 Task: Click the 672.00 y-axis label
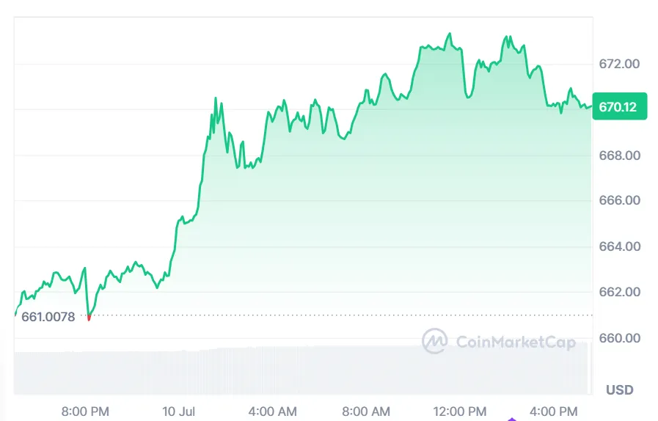pos(619,64)
